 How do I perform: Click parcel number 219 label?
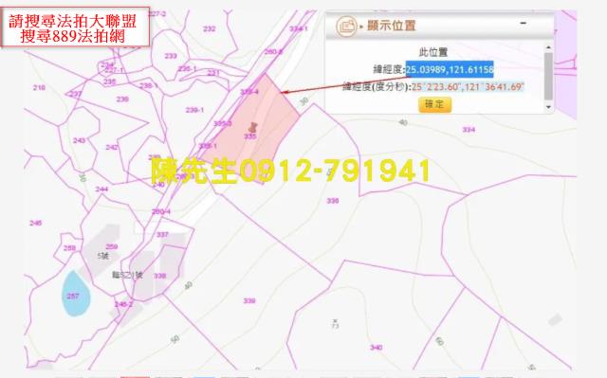39,88
